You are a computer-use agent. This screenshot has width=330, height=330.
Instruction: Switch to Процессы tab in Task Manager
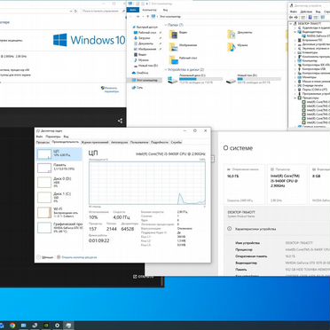click(43, 142)
